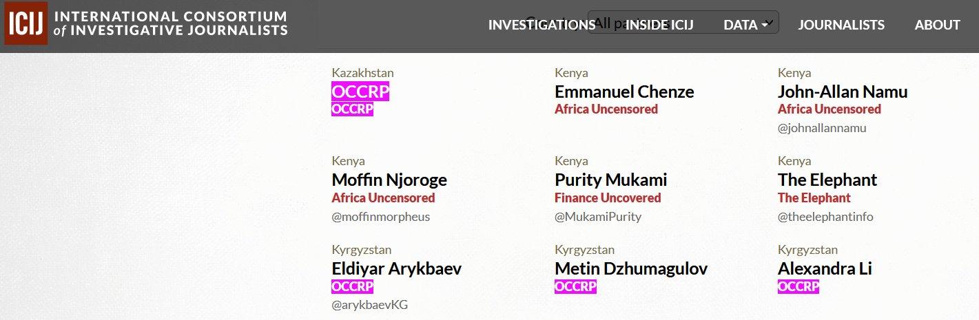The width and height of the screenshot is (979, 320).
Task: Open the INVESTIGATIONS menu item
Action: coord(542,25)
